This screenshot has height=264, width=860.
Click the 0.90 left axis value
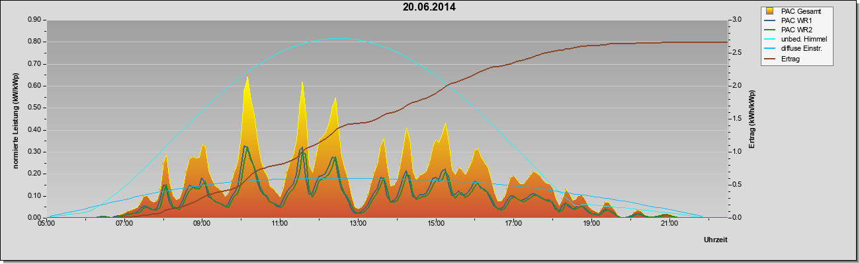pos(34,20)
